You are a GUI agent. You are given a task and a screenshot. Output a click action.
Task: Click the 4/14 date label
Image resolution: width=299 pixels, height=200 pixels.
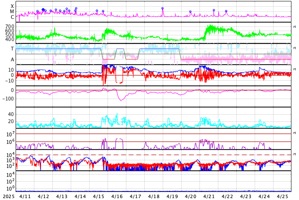pyautogui.click(x=80, y=196)
